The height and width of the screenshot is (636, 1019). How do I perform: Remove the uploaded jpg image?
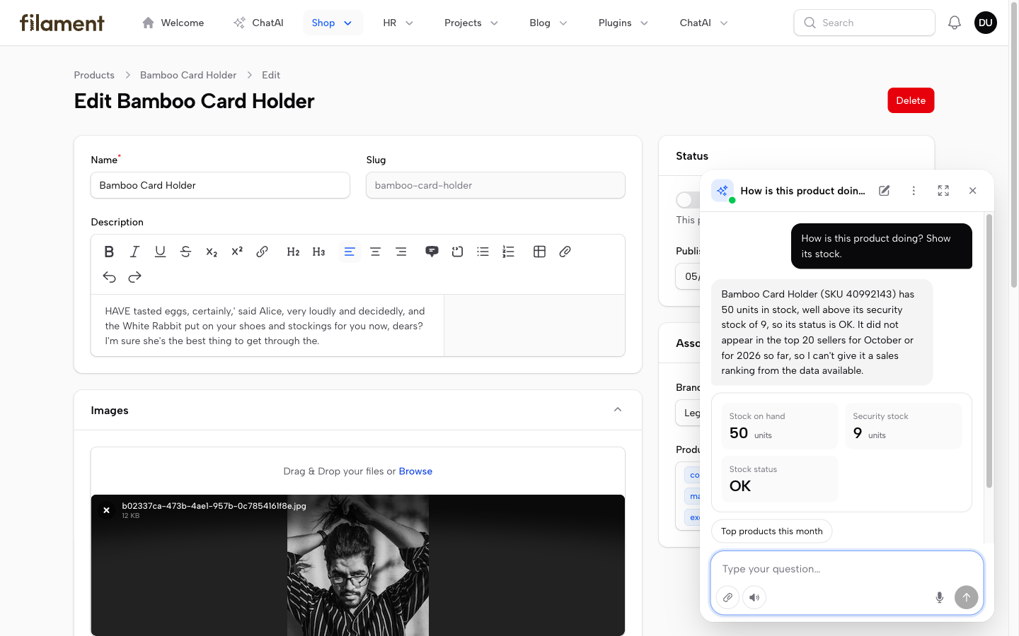pyautogui.click(x=106, y=510)
